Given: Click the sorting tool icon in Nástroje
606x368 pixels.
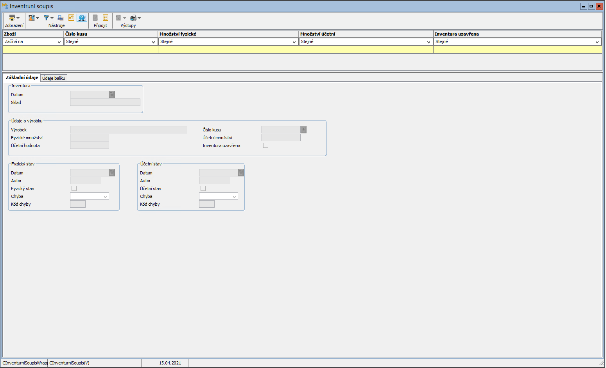Looking at the screenshot, I should point(32,18).
